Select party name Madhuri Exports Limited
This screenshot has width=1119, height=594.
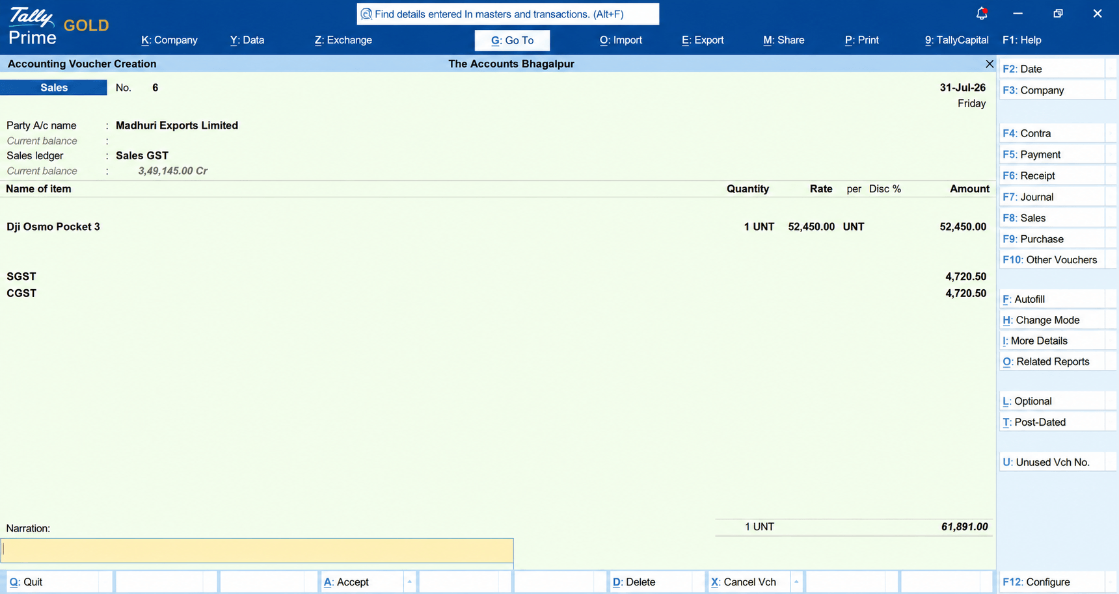point(177,125)
